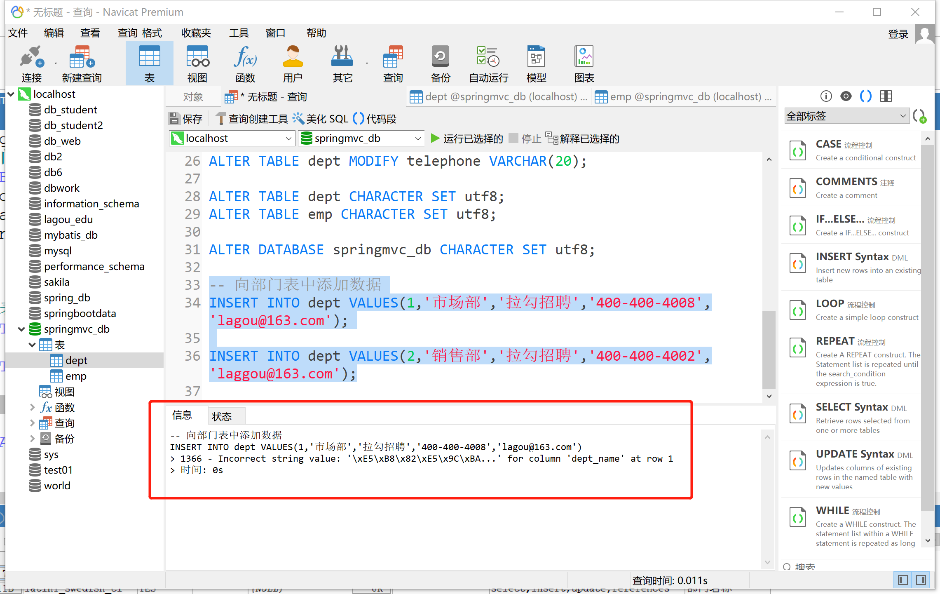Toggle the code snippet brackets panel
The image size is (940, 594).
click(x=865, y=96)
